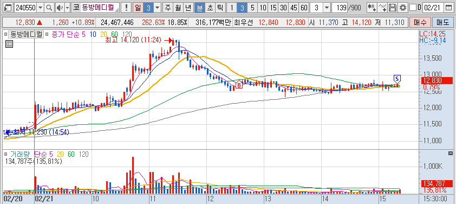The image size is (456, 204).
Task: Set interval to 10 minutes
Action: pyautogui.click(x=263, y=8)
